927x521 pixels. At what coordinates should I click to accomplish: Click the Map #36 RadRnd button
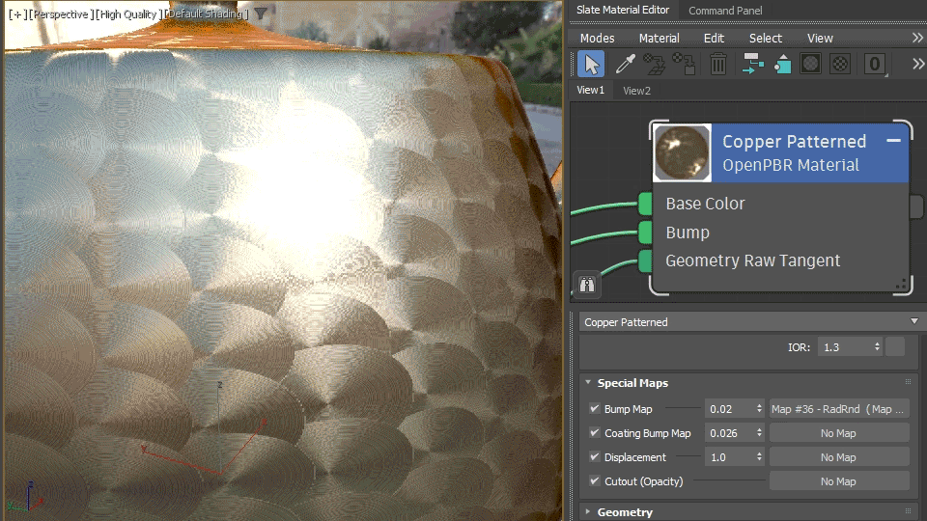[838, 409]
